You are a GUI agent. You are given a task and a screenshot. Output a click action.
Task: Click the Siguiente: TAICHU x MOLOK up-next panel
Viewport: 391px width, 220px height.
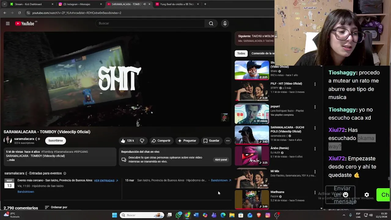coord(255,38)
